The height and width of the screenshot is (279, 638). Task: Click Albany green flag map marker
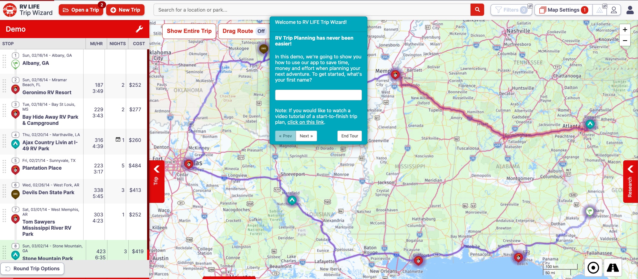point(590,212)
